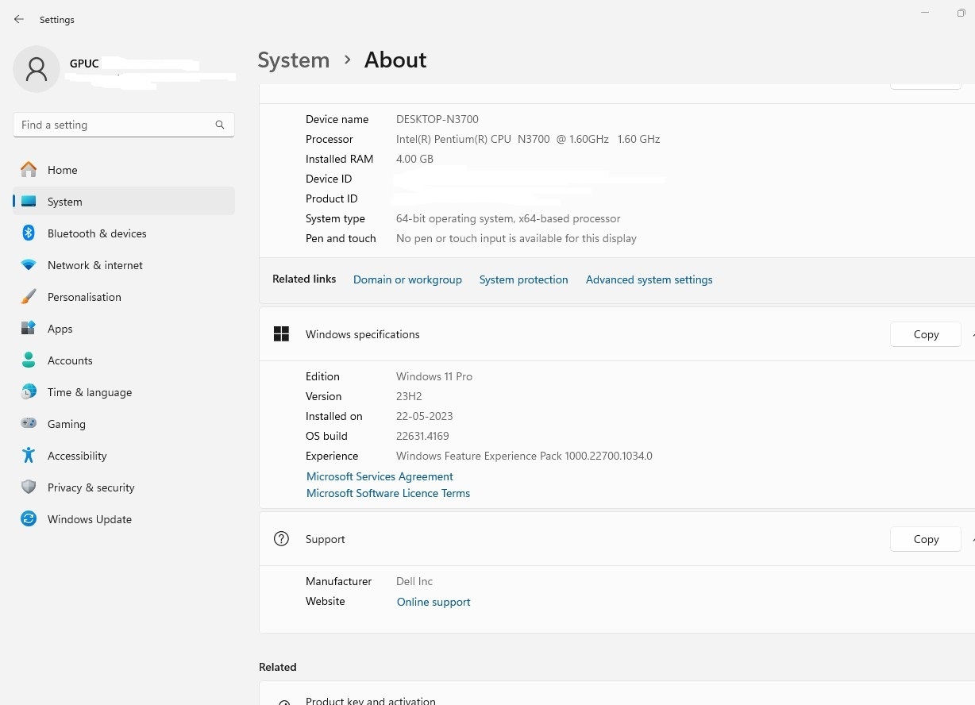Click the Product key and activation row
Image resolution: width=975 pixels, height=705 pixels.
click(617, 693)
